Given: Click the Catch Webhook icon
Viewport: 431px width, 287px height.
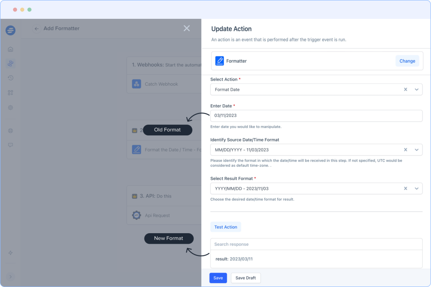Looking at the screenshot, I should [x=136, y=84].
